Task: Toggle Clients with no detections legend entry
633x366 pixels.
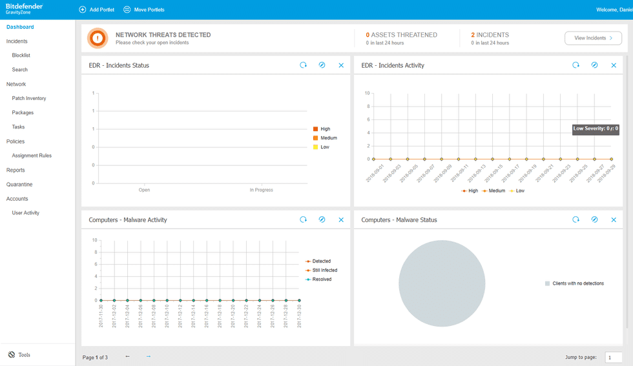Action: coord(574,283)
